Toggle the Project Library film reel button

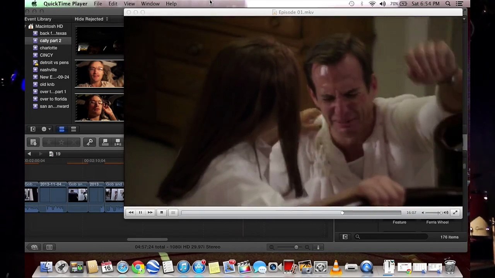coord(34,247)
